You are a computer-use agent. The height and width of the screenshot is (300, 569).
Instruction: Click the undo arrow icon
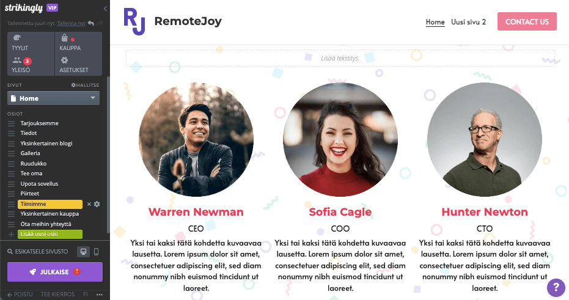click(x=91, y=23)
